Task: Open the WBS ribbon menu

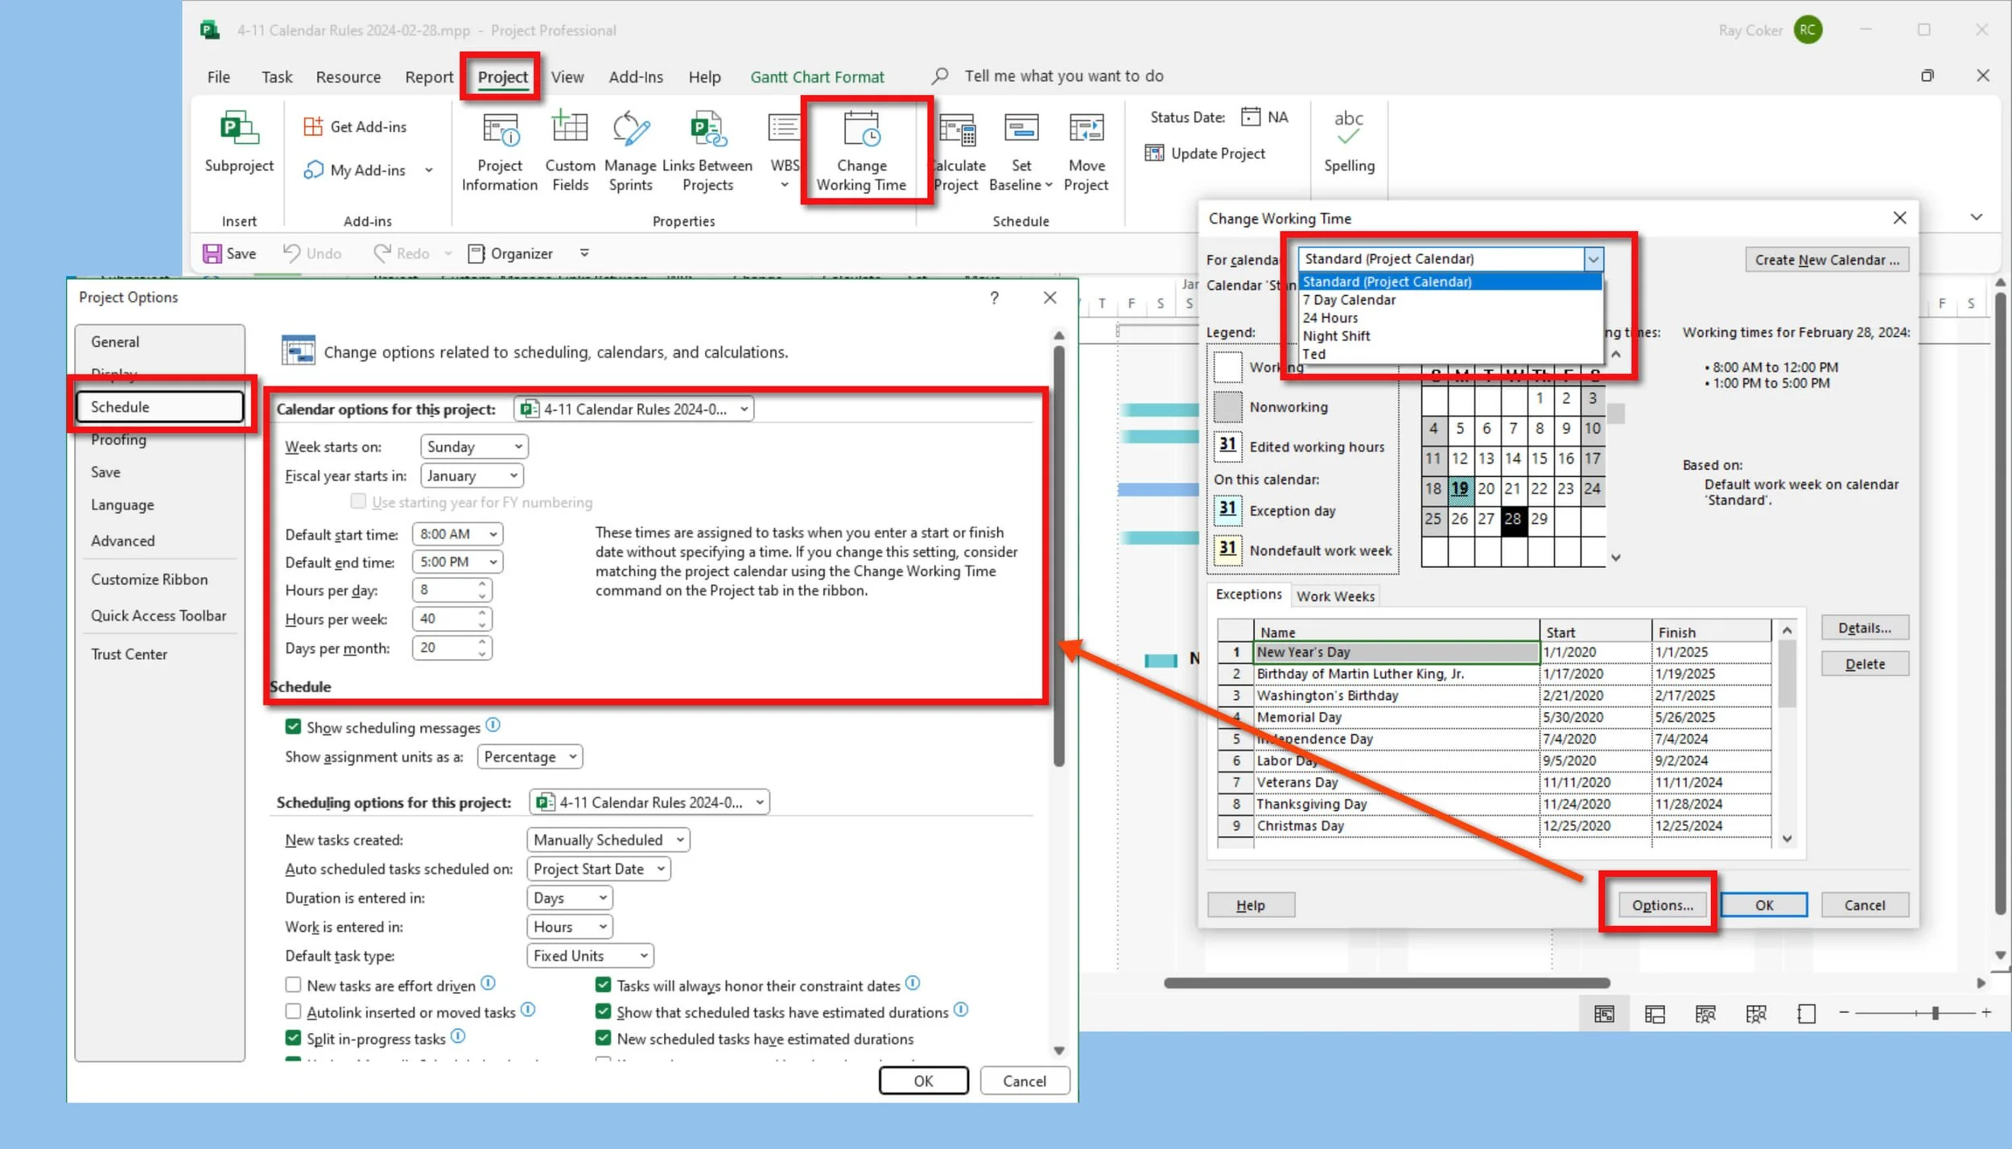Action: point(784,152)
